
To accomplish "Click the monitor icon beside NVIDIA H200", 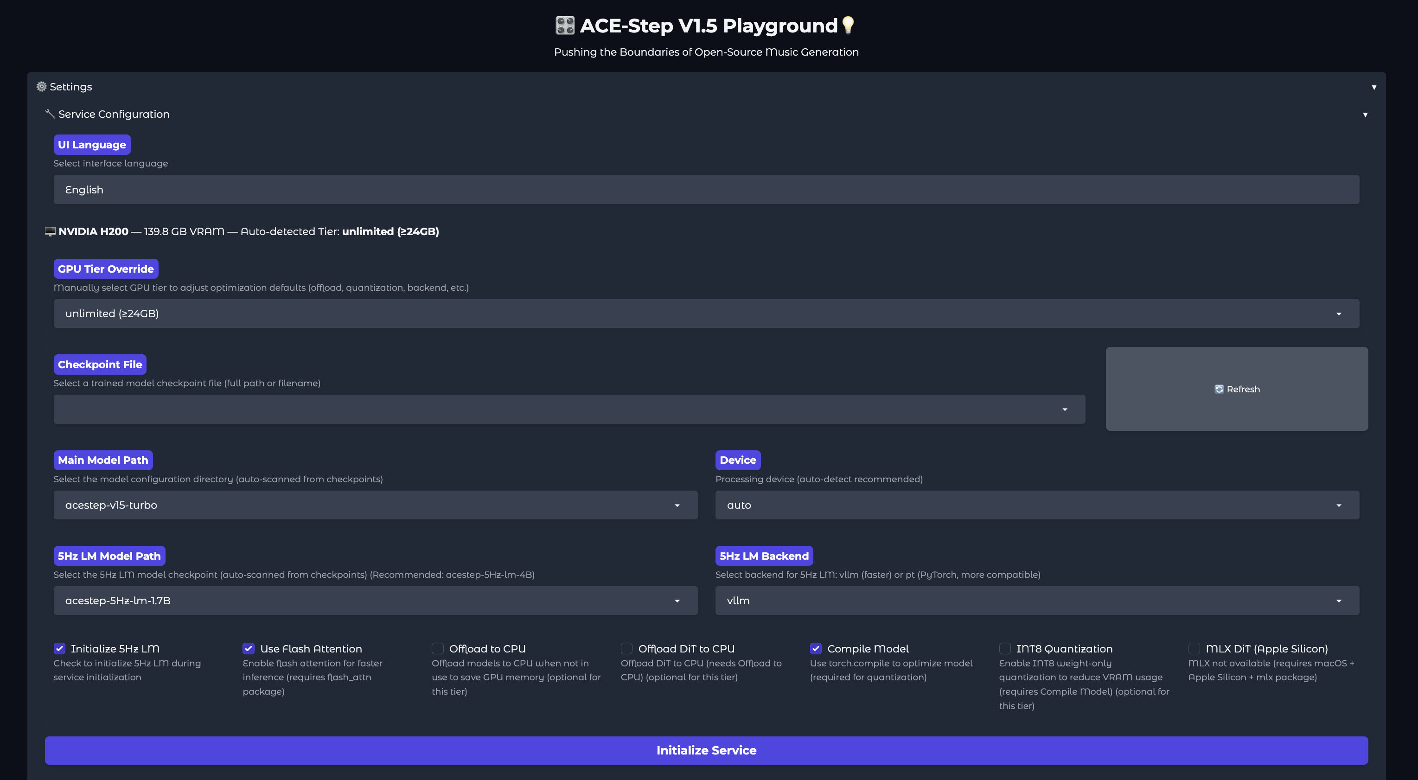I will click(50, 231).
